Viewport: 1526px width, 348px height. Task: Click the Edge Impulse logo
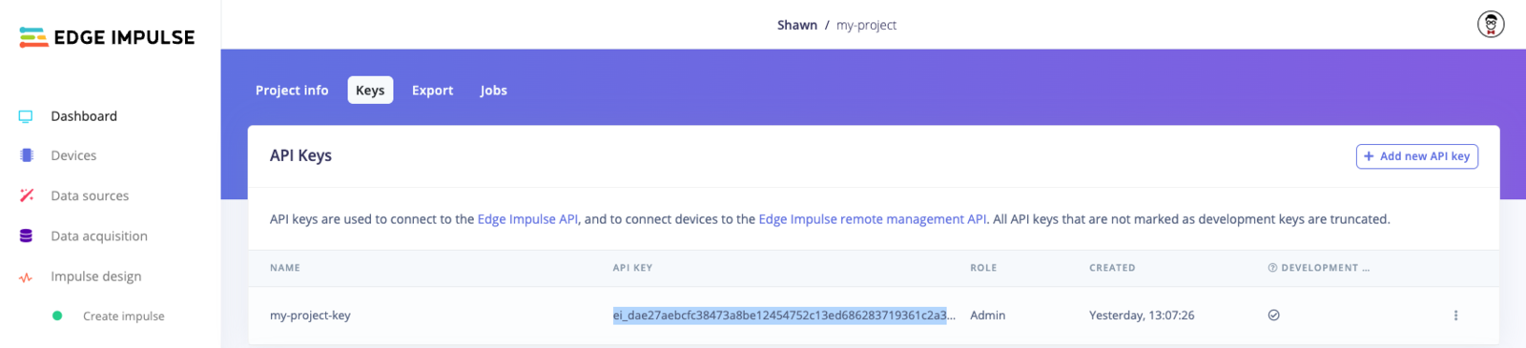coord(107,37)
